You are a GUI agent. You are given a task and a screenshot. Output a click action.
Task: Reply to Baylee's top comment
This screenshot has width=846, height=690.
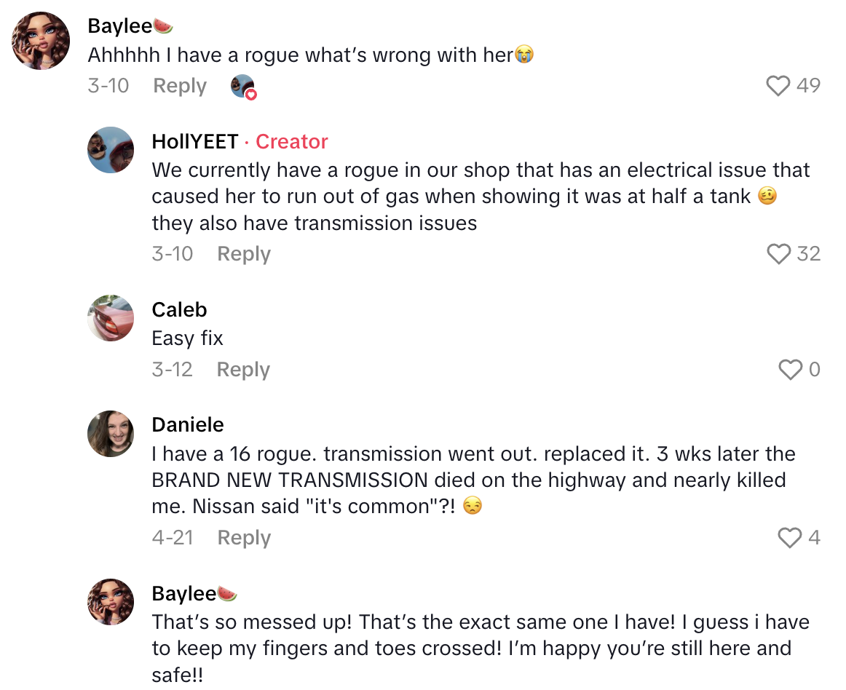pyautogui.click(x=180, y=86)
